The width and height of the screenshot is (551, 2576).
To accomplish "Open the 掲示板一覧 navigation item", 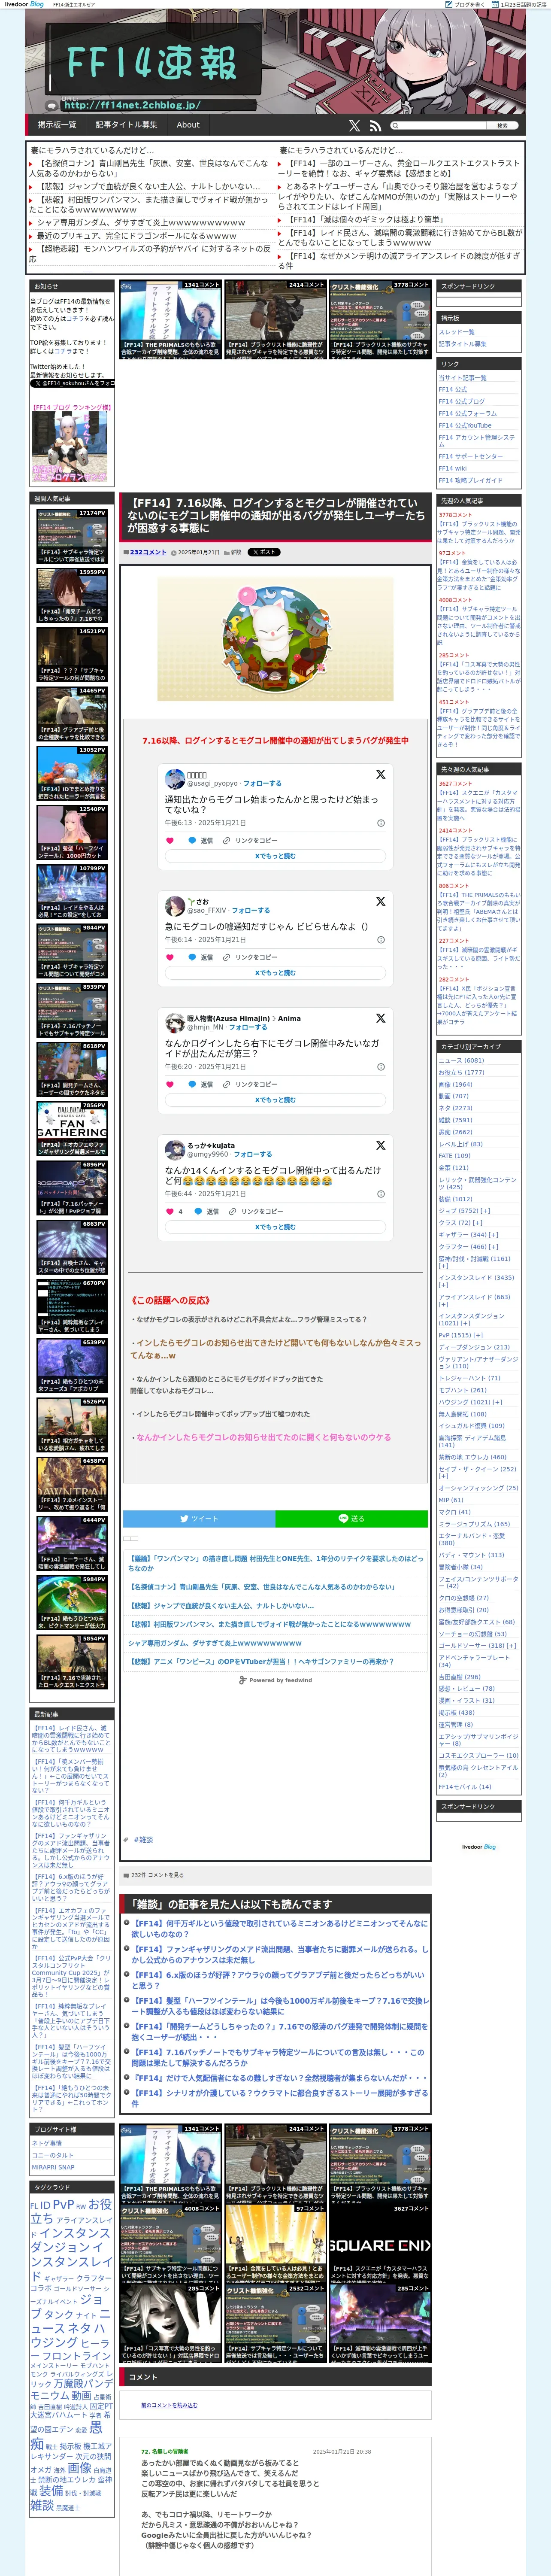I will tap(57, 125).
